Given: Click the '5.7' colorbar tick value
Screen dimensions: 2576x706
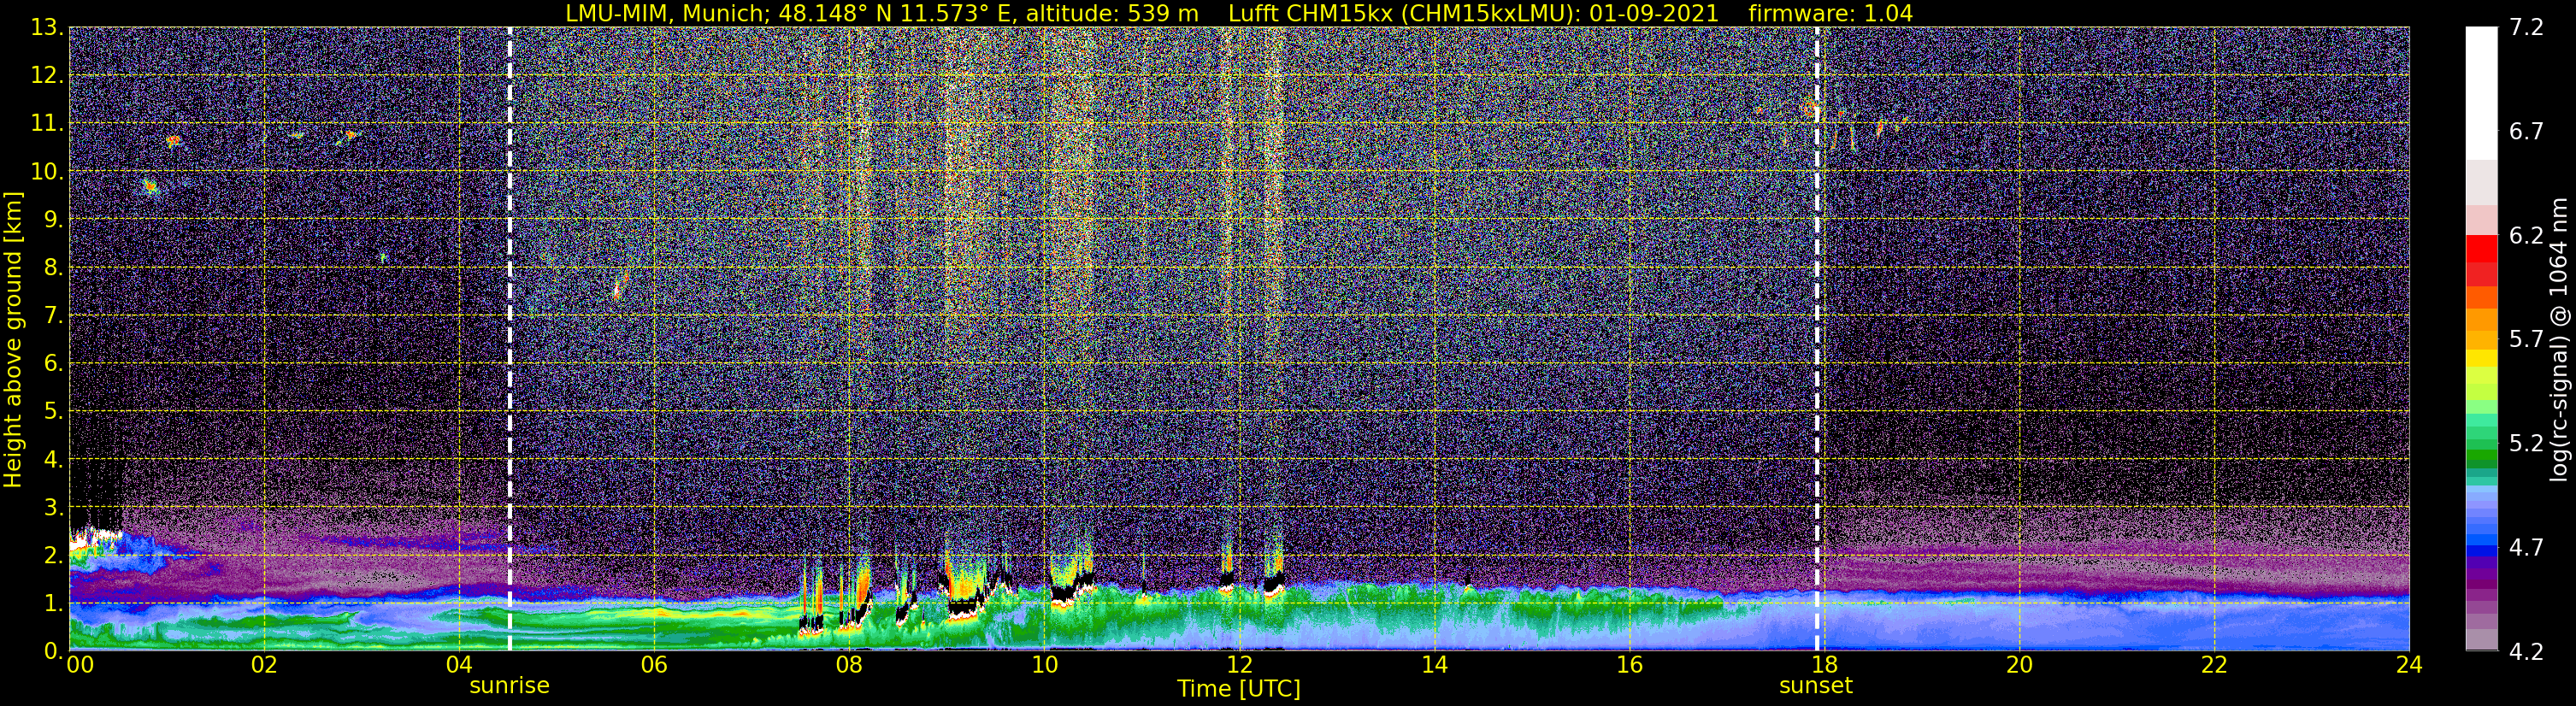Looking at the screenshot, I should pyautogui.click(x=2526, y=340).
